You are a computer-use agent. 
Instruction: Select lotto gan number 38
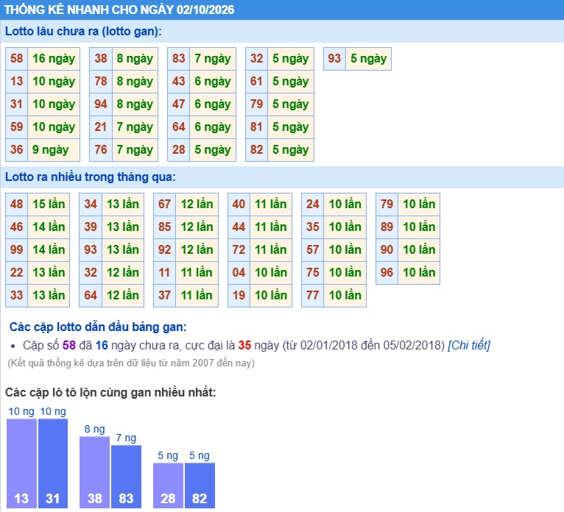tap(101, 59)
